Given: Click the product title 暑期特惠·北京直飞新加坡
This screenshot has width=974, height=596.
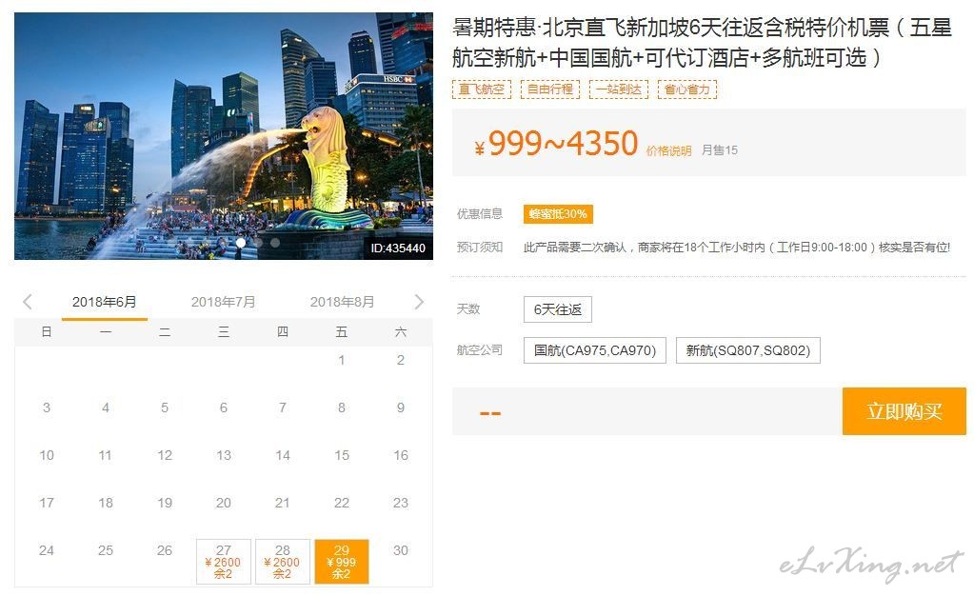Looking at the screenshot, I should (702, 42).
